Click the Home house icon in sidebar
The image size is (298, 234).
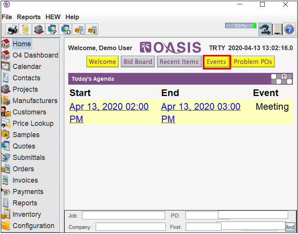click(x=5, y=44)
